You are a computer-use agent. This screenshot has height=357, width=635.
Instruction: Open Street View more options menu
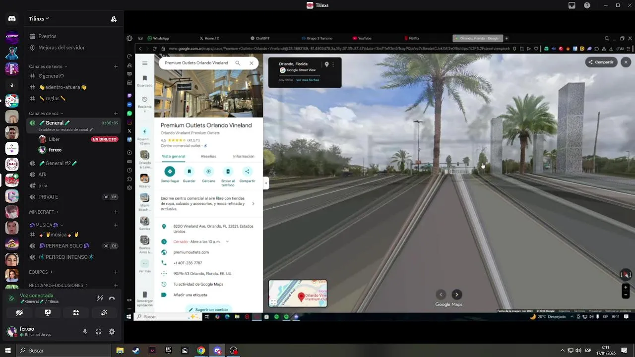coord(333,64)
